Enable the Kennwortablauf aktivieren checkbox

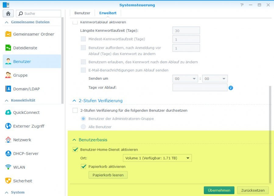75,22
